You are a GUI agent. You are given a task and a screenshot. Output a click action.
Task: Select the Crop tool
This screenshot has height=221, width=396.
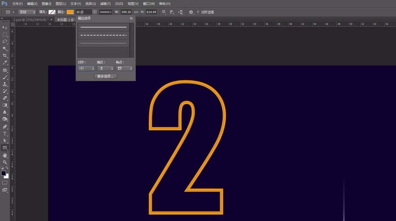click(x=5, y=55)
